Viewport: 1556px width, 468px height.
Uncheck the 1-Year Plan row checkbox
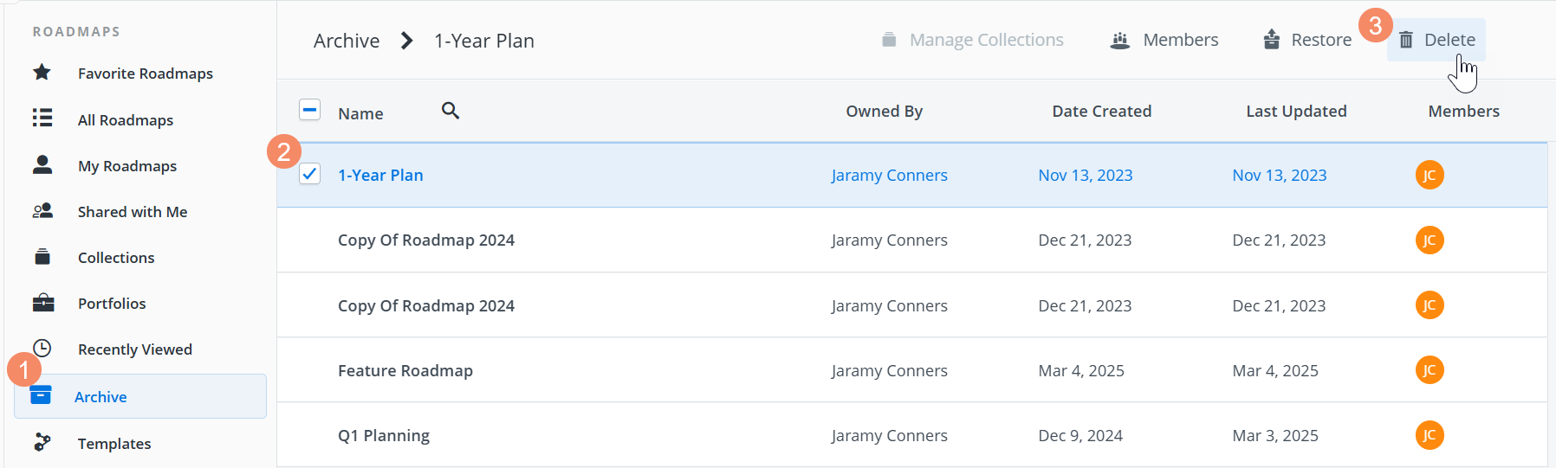point(309,174)
